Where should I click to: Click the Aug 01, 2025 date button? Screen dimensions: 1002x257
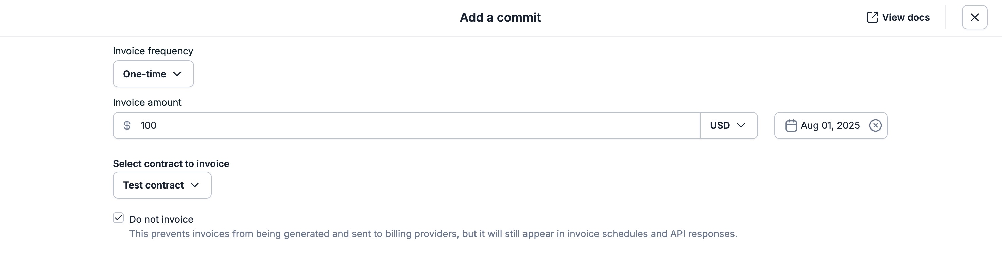[x=830, y=125]
